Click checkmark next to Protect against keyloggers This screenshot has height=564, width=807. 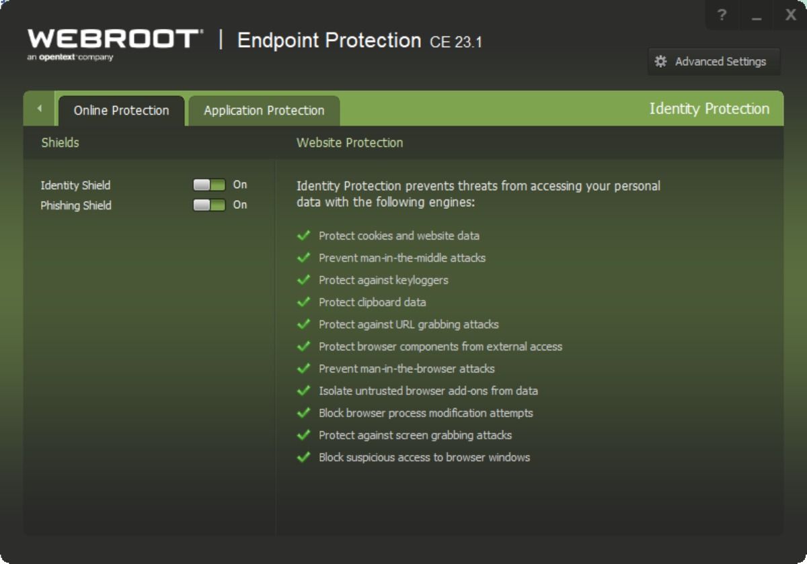pyautogui.click(x=304, y=280)
